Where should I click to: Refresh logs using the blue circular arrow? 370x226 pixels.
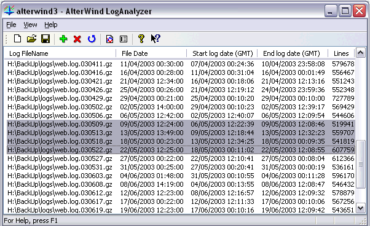click(x=92, y=39)
